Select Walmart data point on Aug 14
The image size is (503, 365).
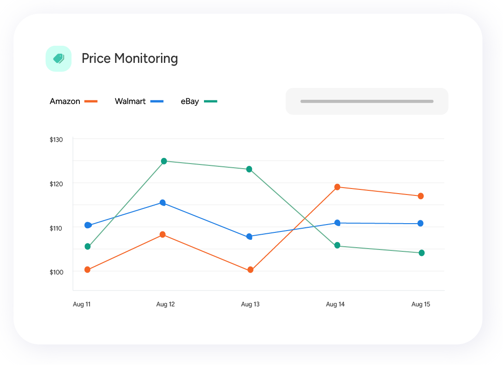pyautogui.click(x=337, y=223)
